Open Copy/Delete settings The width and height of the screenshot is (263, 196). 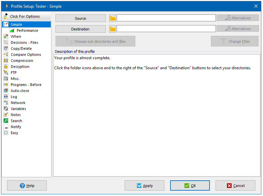(21, 48)
